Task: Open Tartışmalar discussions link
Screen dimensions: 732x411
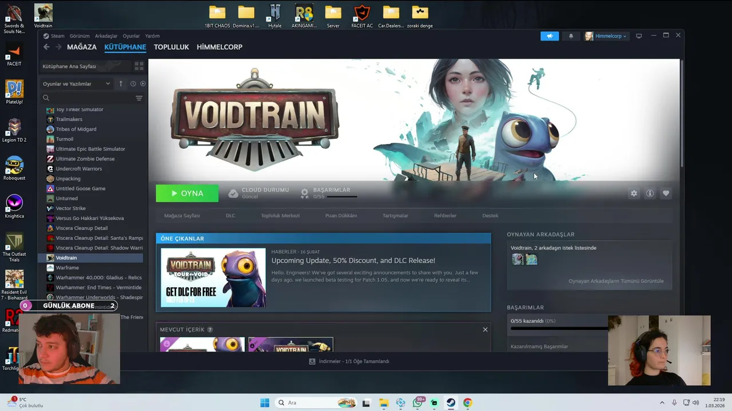Action: tap(395, 216)
